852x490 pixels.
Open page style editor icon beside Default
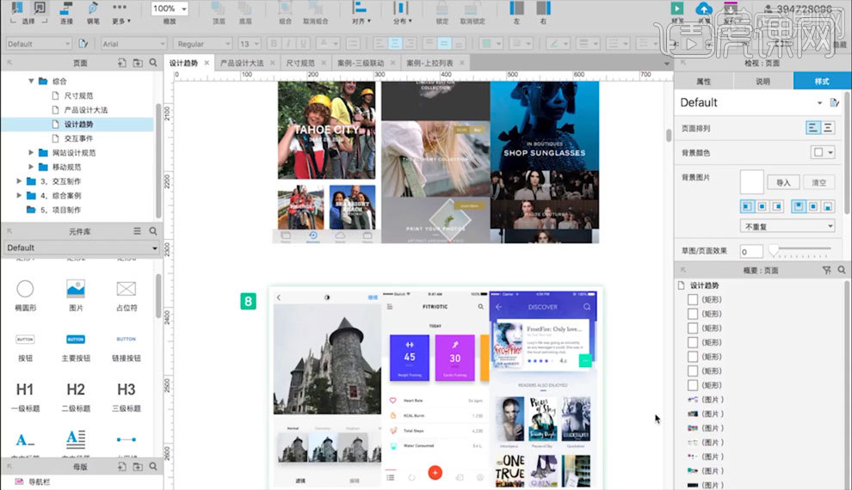pos(834,102)
